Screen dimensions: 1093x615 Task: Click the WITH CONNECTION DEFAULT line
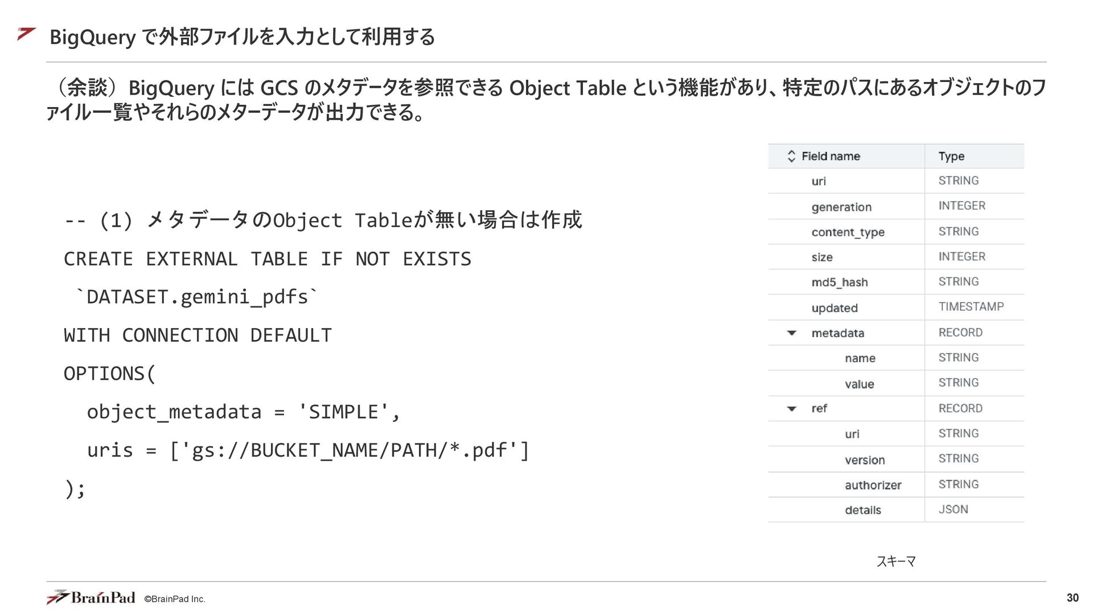198,335
